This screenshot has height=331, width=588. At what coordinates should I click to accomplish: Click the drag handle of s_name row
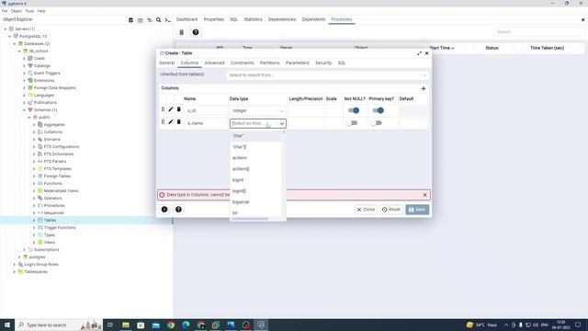pyautogui.click(x=163, y=122)
